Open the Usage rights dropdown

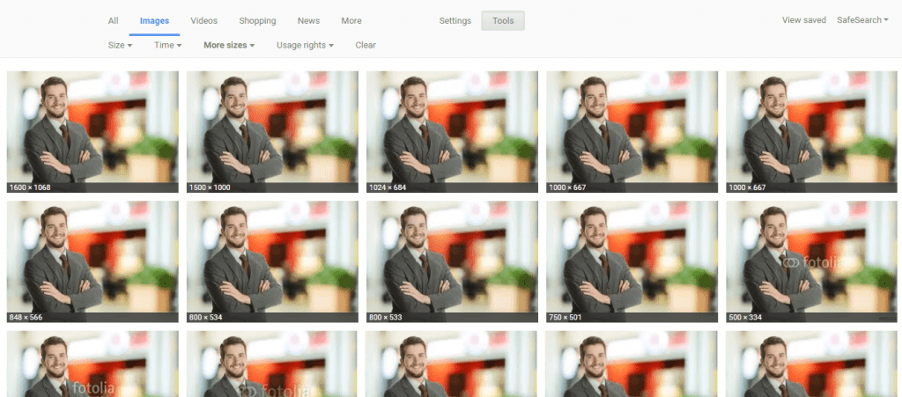(x=305, y=45)
